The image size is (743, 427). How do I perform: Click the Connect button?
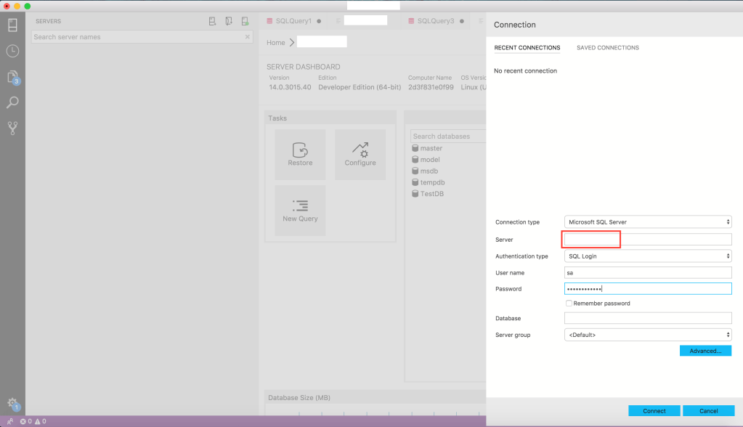654,411
